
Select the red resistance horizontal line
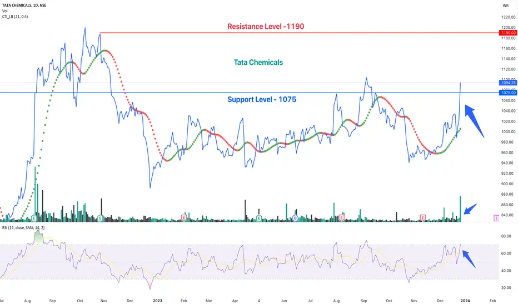[x=300, y=33]
